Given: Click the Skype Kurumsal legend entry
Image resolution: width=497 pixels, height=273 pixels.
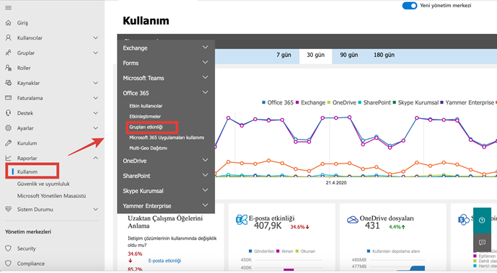Looking at the screenshot, I should pyautogui.click(x=415, y=102).
